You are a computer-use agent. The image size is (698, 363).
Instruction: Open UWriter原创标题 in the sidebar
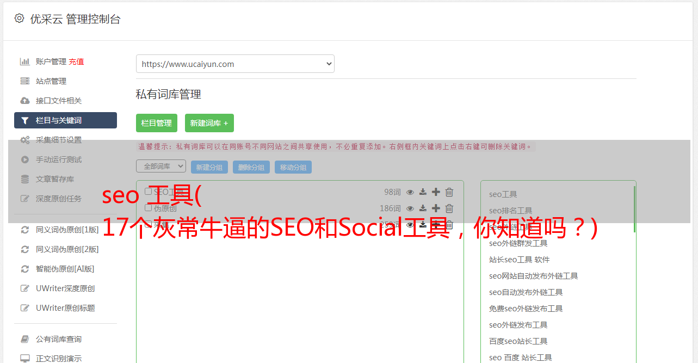pos(65,308)
